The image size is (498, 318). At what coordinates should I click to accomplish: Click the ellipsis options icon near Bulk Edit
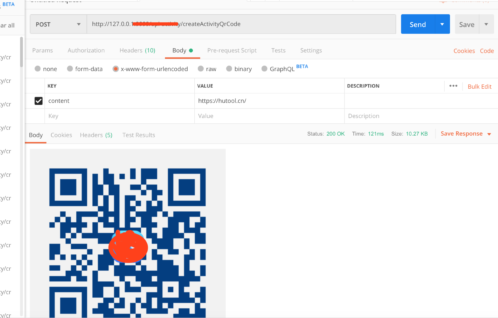tap(453, 86)
